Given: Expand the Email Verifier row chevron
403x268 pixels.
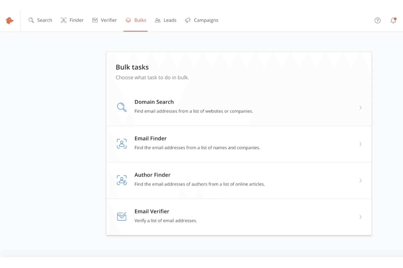Looking at the screenshot, I should click(360, 217).
